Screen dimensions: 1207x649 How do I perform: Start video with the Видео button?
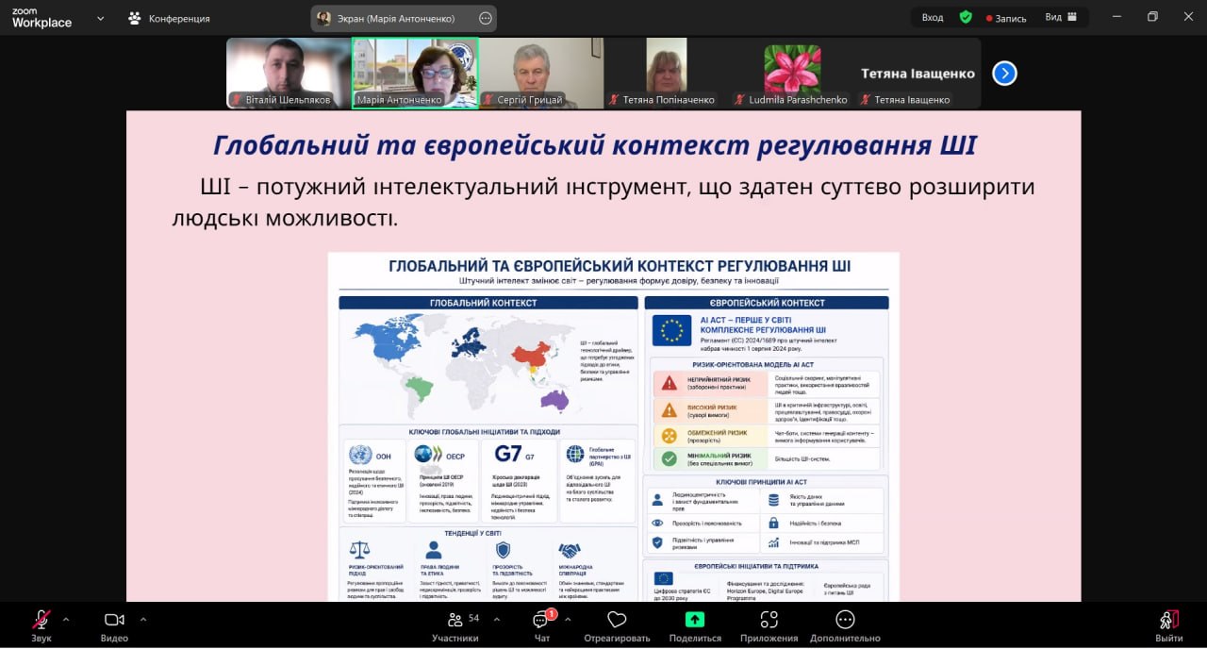point(114,625)
